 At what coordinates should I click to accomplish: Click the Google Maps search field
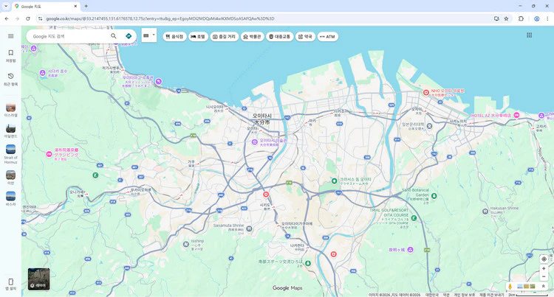[68, 36]
